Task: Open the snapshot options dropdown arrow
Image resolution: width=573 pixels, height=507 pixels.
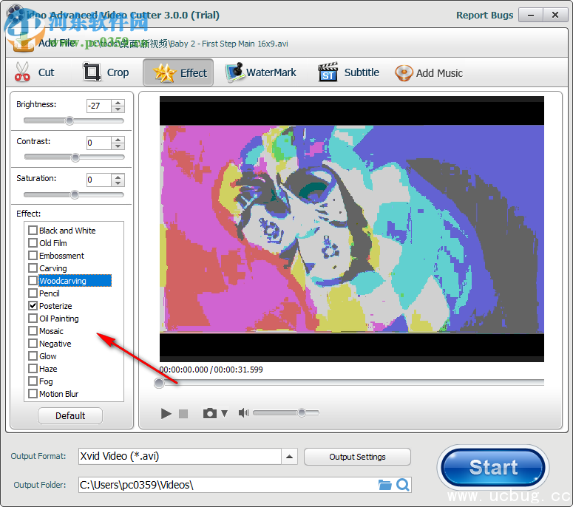Action: click(225, 414)
